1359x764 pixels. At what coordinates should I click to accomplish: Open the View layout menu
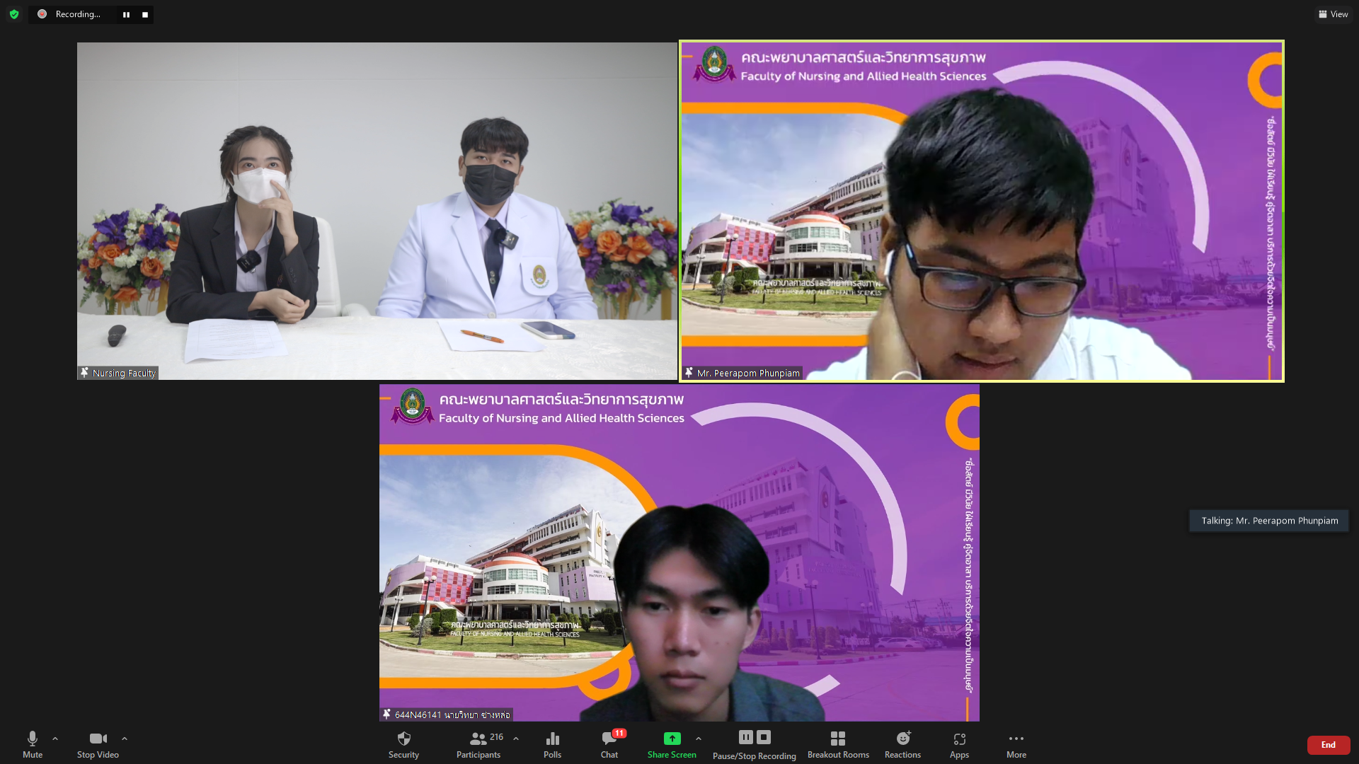point(1333,14)
